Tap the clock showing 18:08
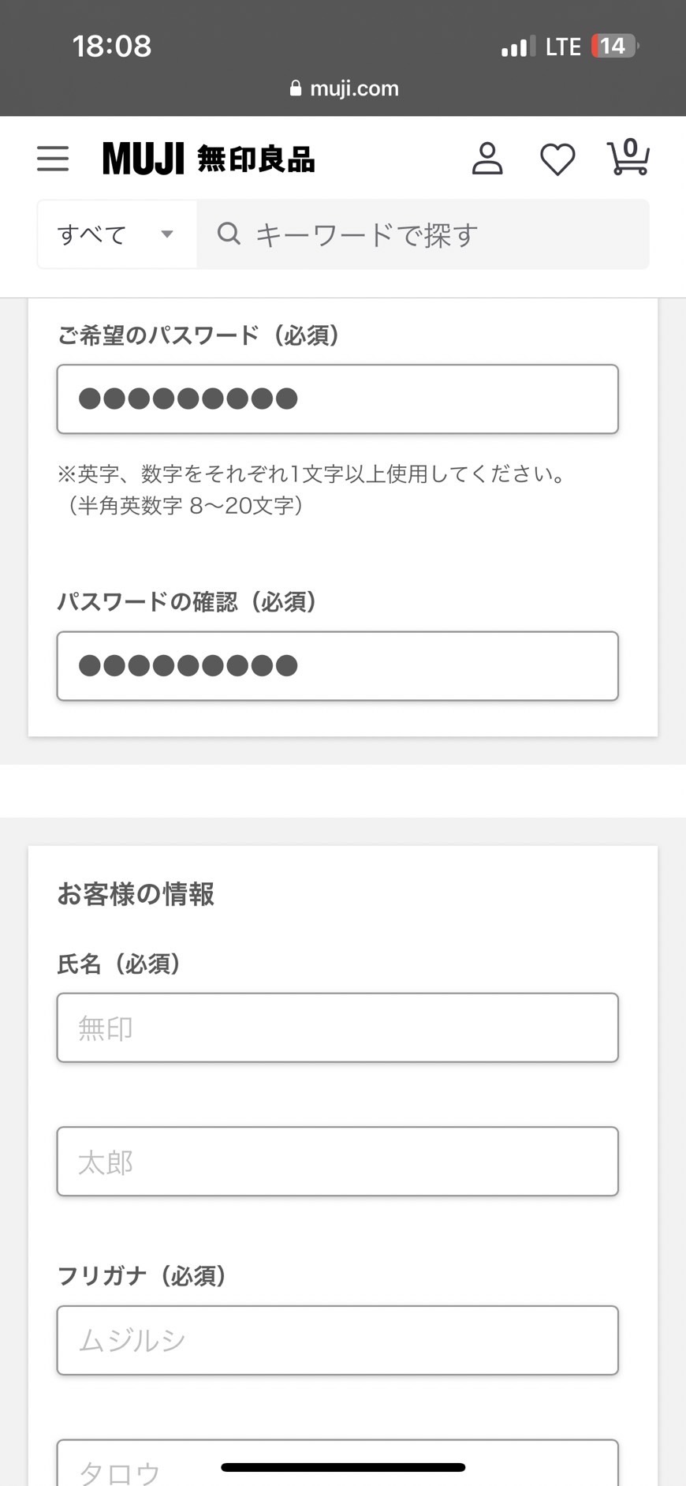686x1486 pixels. tap(112, 47)
